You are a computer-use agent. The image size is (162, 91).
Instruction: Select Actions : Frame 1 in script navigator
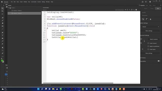pos(17,11)
